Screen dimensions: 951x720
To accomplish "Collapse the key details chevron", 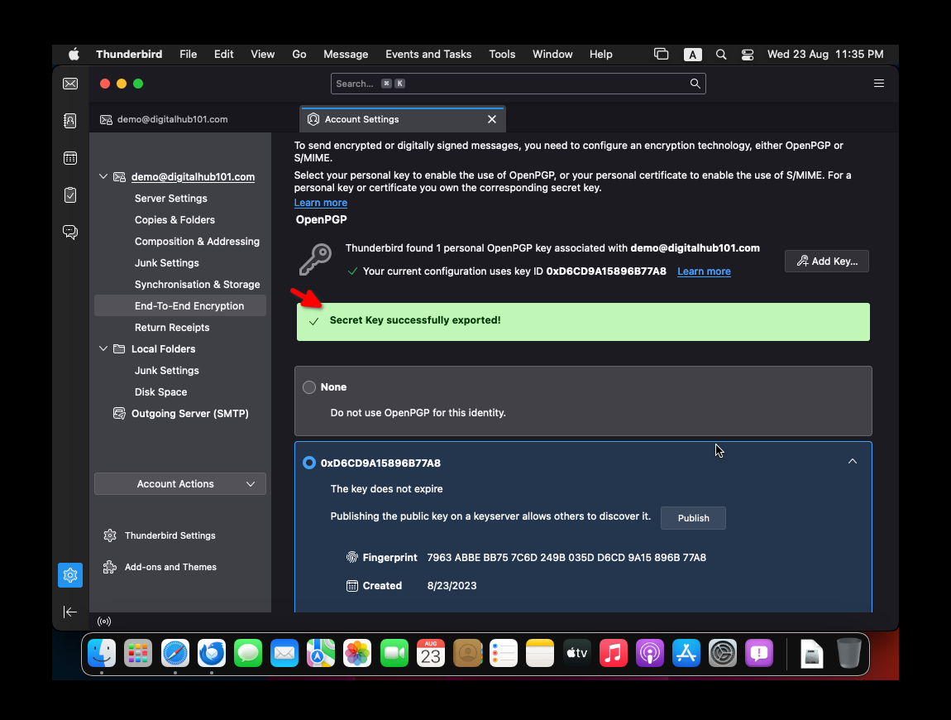I will tap(852, 462).
